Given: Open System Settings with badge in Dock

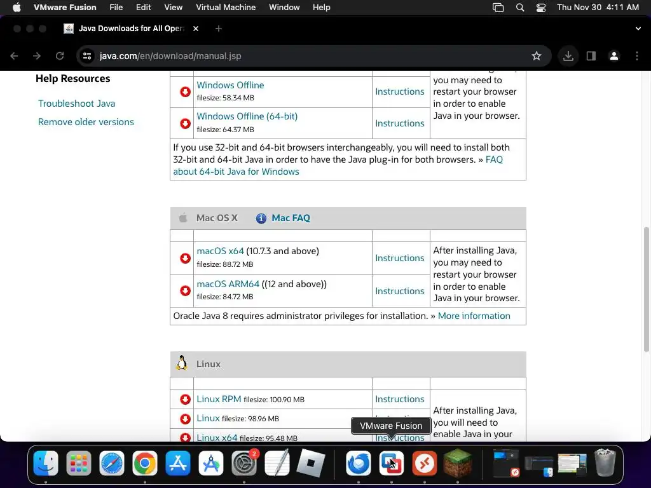Looking at the screenshot, I should 244,463.
